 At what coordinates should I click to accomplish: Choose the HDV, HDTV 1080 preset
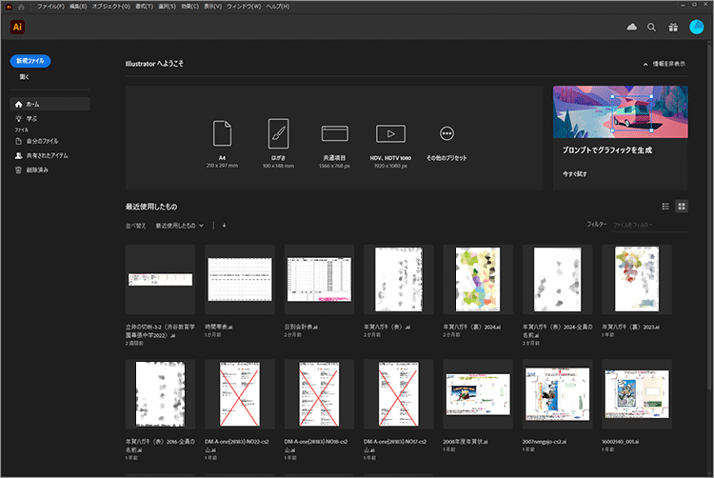click(x=390, y=146)
